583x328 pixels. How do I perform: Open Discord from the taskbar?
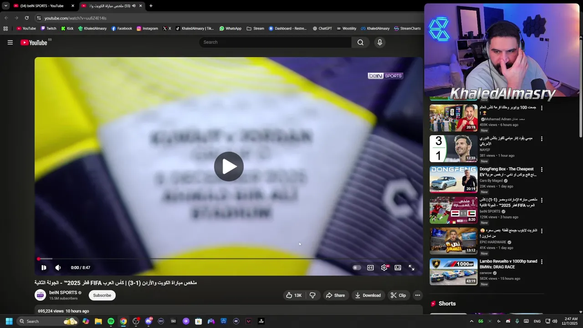(148, 321)
